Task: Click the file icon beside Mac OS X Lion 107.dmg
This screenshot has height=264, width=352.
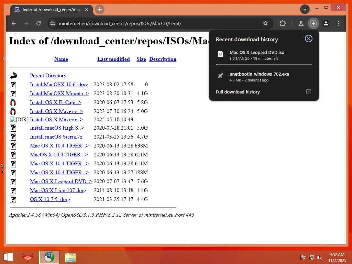Action: pos(13,190)
